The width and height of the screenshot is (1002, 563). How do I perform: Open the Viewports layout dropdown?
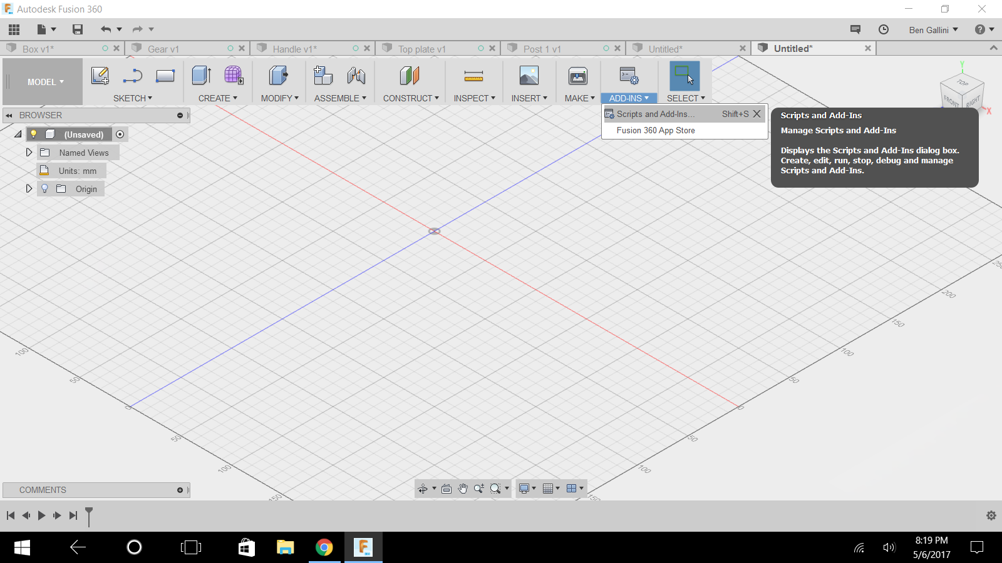point(575,489)
